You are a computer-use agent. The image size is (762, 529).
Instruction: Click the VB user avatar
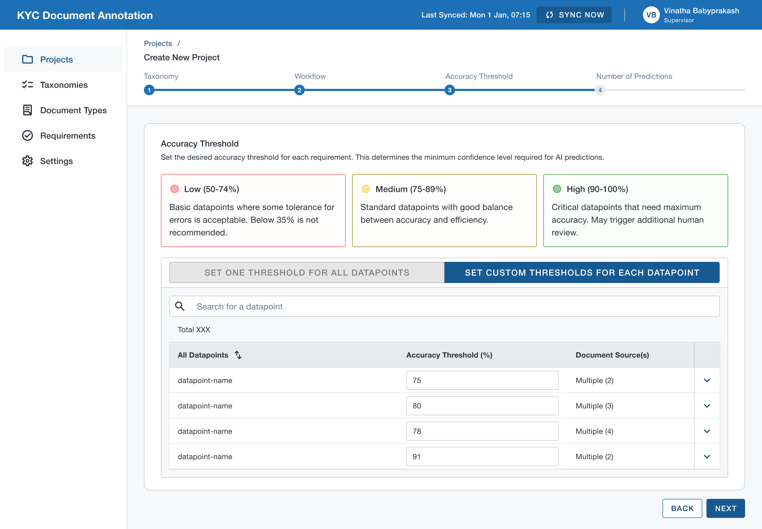[651, 15]
